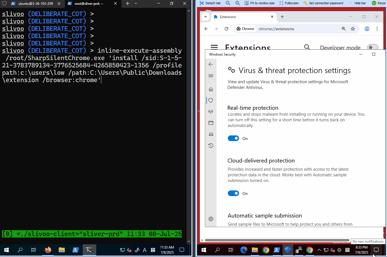Open the terminal new-tab dropdown chevron

(x=136, y=4)
